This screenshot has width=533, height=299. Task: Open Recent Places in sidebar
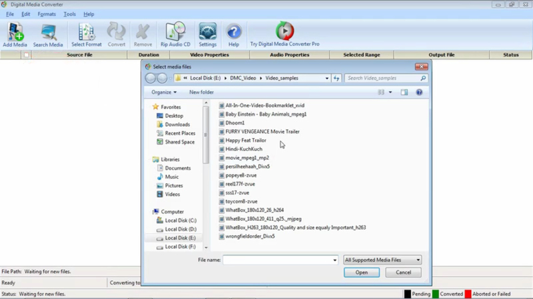coord(176,134)
